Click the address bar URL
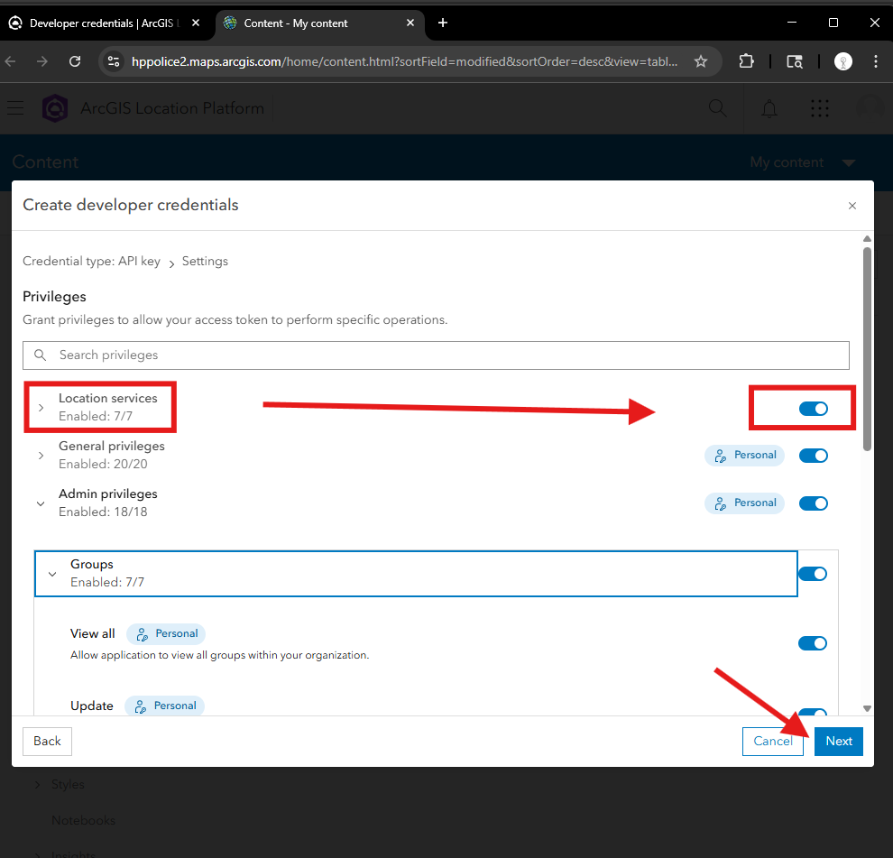The image size is (893, 858). [x=404, y=61]
